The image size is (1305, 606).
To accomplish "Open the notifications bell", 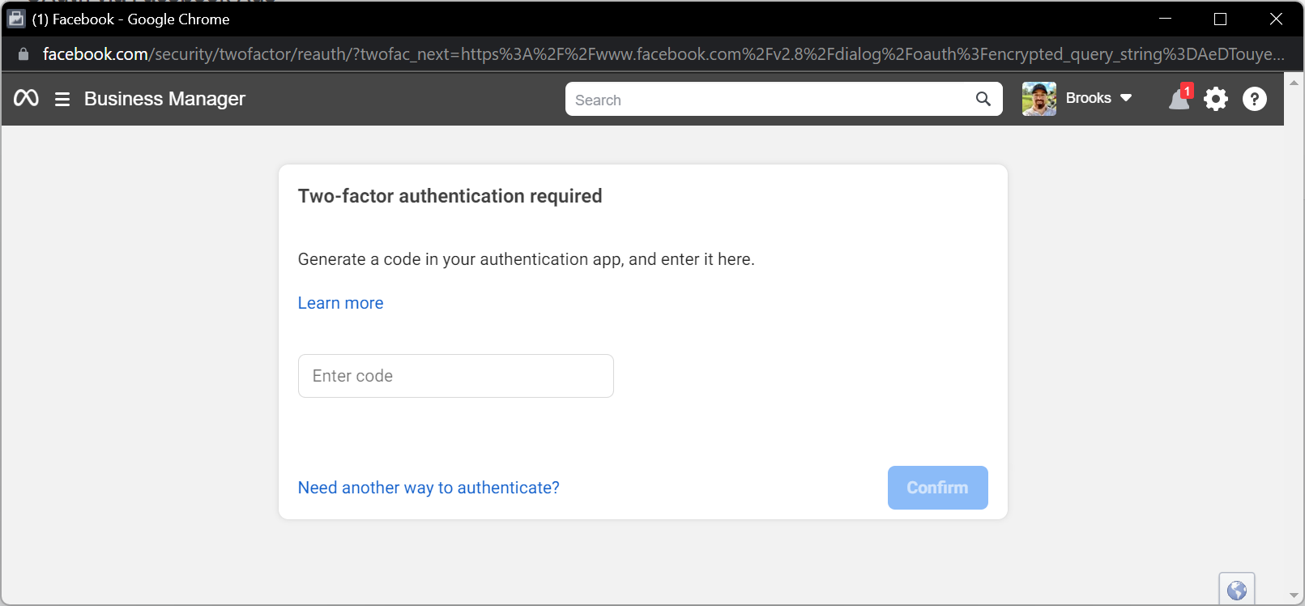I will click(x=1179, y=100).
